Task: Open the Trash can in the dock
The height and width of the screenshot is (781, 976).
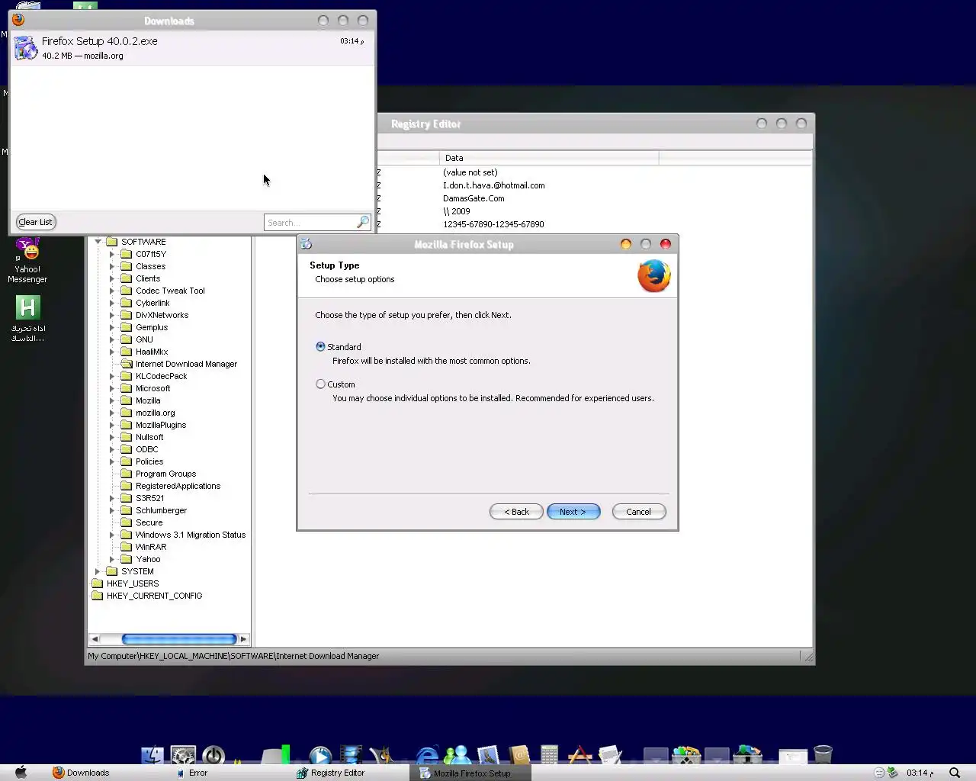Action: (823, 754)
